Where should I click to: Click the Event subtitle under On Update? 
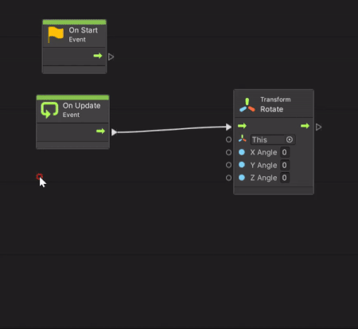coord(71,115)
